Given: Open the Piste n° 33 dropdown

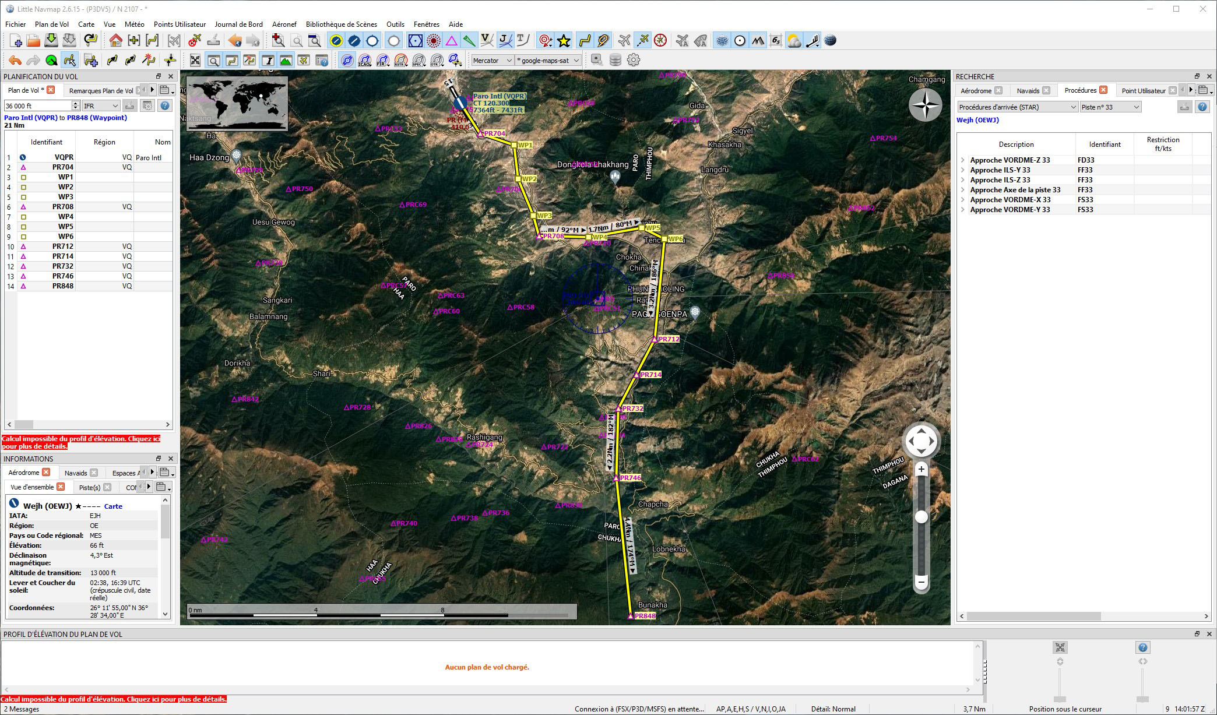Looking at the screenshot, I should pyautogui.click(x=1110, y=107).
